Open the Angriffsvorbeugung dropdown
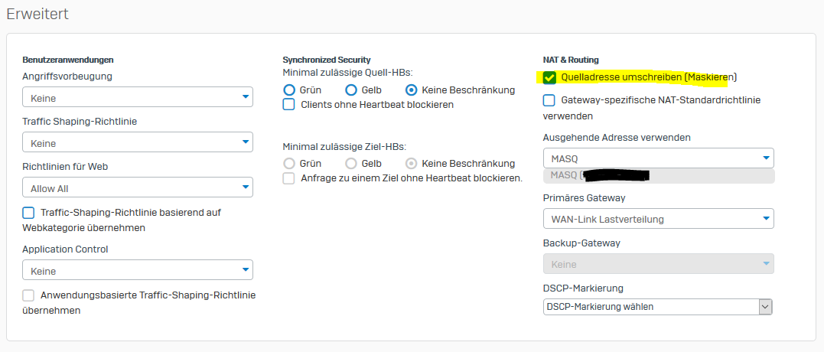The image size is (824, 352). tap(138, 97)
